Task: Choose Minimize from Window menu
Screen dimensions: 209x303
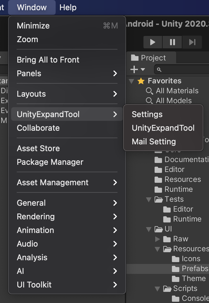Action: [x=67, y=26]
